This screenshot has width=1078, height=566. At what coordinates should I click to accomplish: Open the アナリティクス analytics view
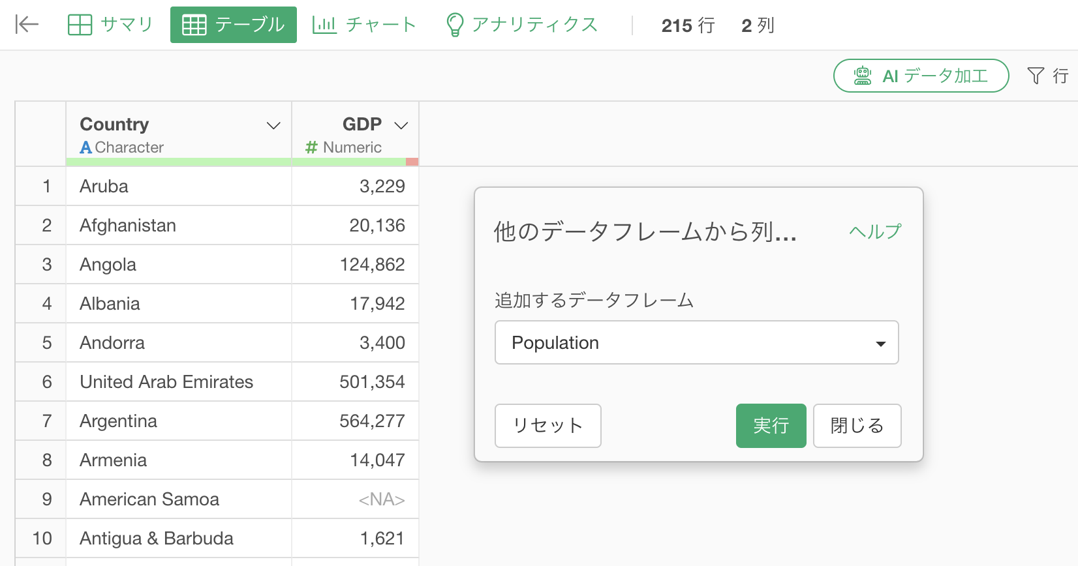521,25
